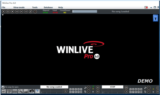Viewport: 160px width, 95px height.
Task: Toggle the loop/repeat mode icon
Action: point(30,12)
